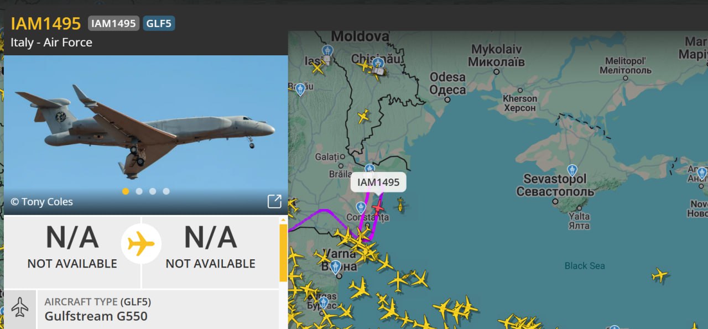
Task: Show the first photo via carousel dot
Action: click(126, 191)
